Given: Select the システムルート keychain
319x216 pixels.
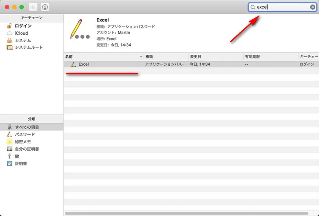Looking at the screenshot, I should pos(29,47).
